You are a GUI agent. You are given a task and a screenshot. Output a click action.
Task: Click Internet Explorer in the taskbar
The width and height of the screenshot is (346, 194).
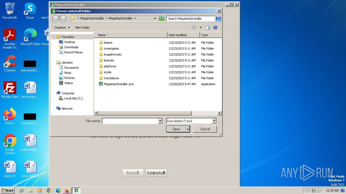pos(21,190)
